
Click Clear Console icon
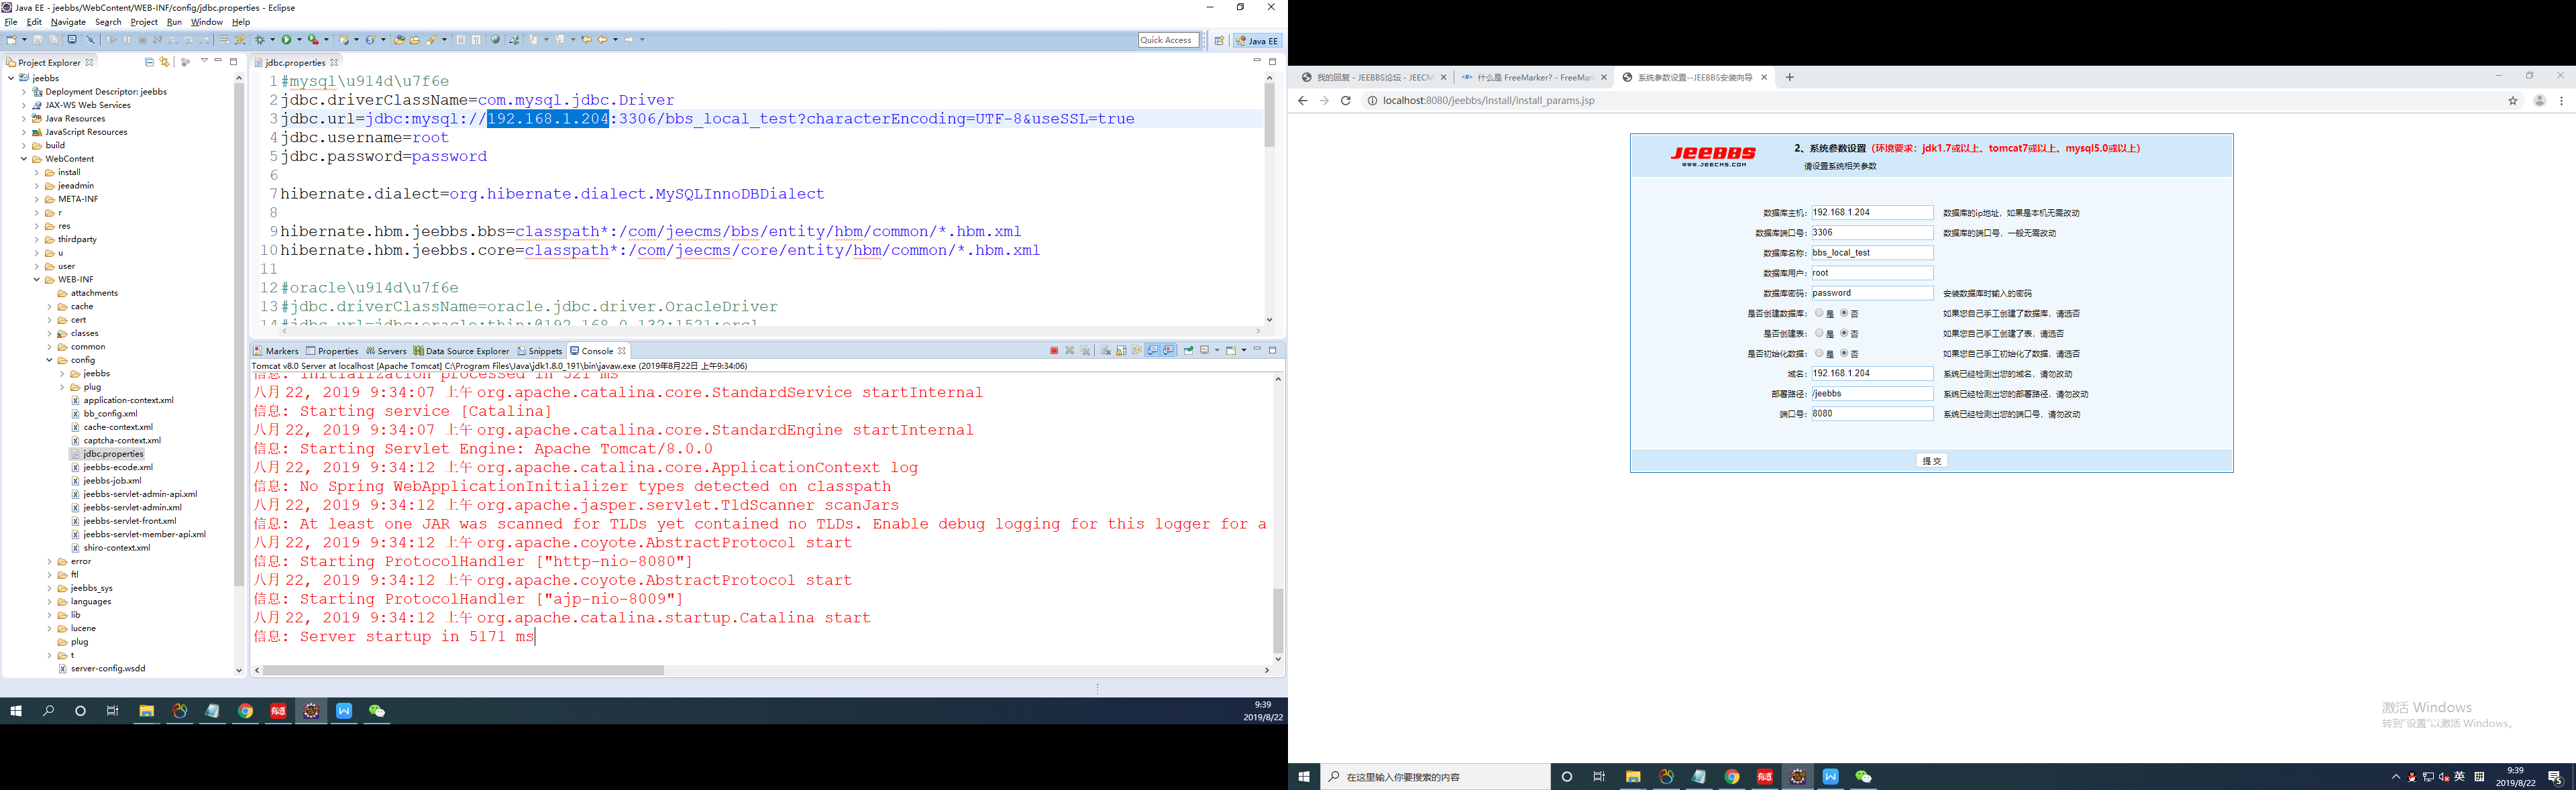[1105, 351]
